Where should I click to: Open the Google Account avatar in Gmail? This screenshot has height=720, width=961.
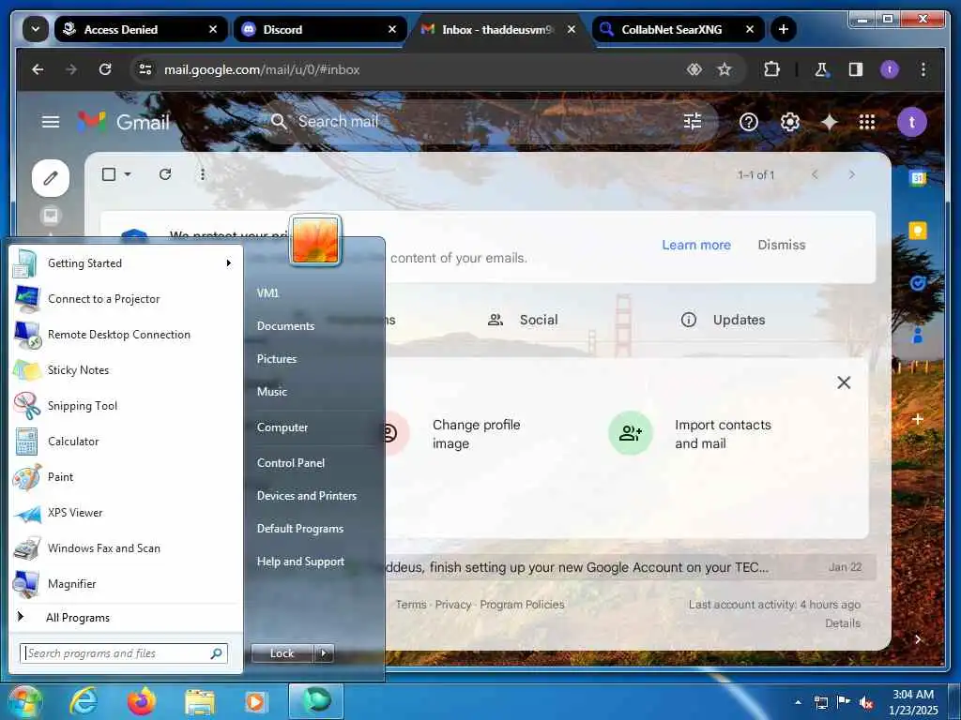coord(911,122)
